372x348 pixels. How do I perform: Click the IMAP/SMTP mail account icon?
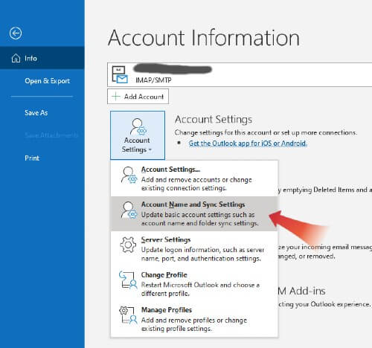[x=120, y=74]
